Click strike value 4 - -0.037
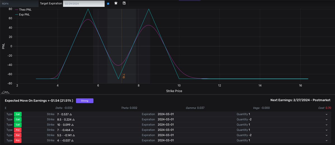Image resolution: width=335 pixels, height=145 pixels. click(65, 141)
